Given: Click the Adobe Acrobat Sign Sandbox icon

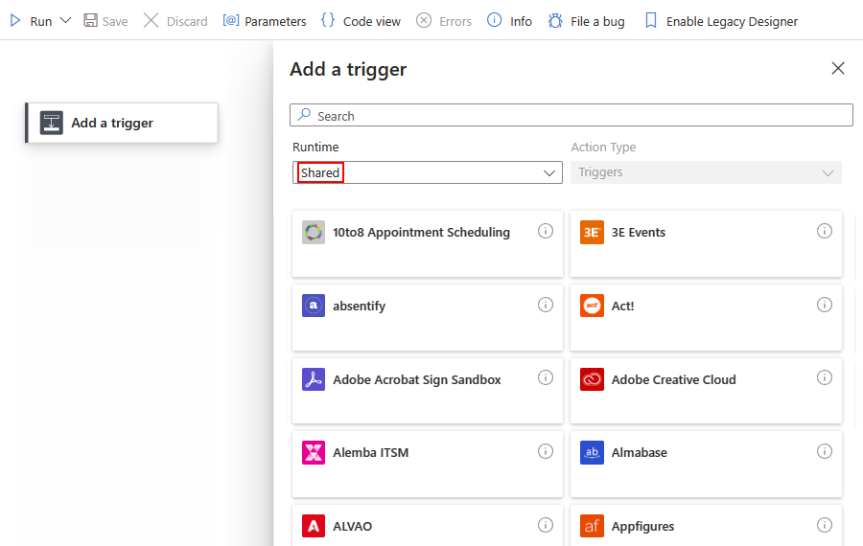Looking at the screenshot, I should tap(314, 379).
